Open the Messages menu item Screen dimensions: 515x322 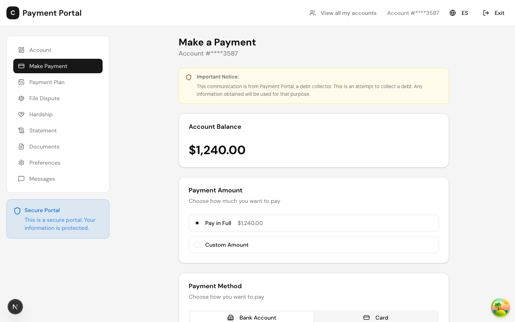pos(58,179)
